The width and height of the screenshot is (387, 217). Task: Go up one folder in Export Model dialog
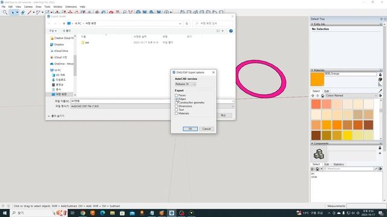pos(64,24)
